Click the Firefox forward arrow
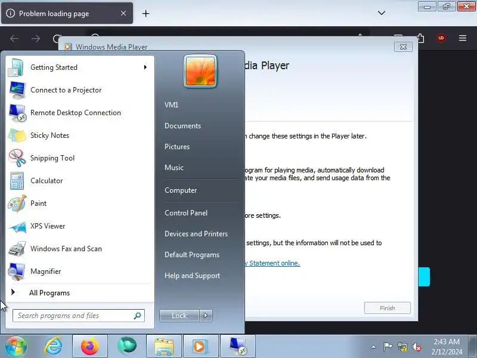The width and height of the screenshot is (477, 358). pyautogui.click(x=36, y=39)
